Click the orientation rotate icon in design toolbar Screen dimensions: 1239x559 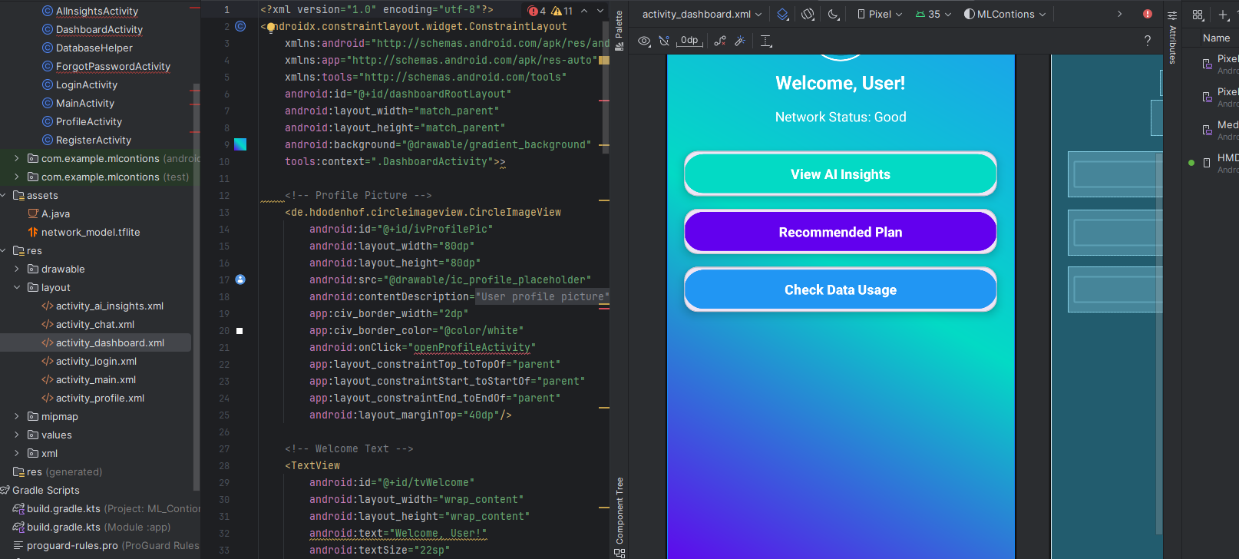[808, 14]
